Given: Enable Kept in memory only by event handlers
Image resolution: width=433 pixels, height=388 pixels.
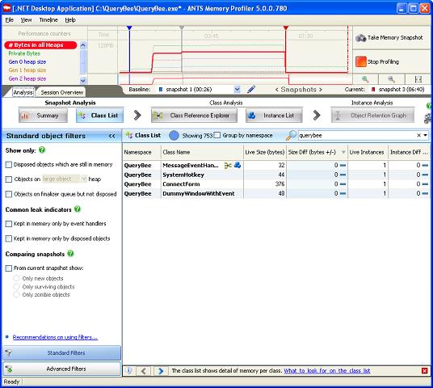Looking at the screenshot, I should point(9,224).
